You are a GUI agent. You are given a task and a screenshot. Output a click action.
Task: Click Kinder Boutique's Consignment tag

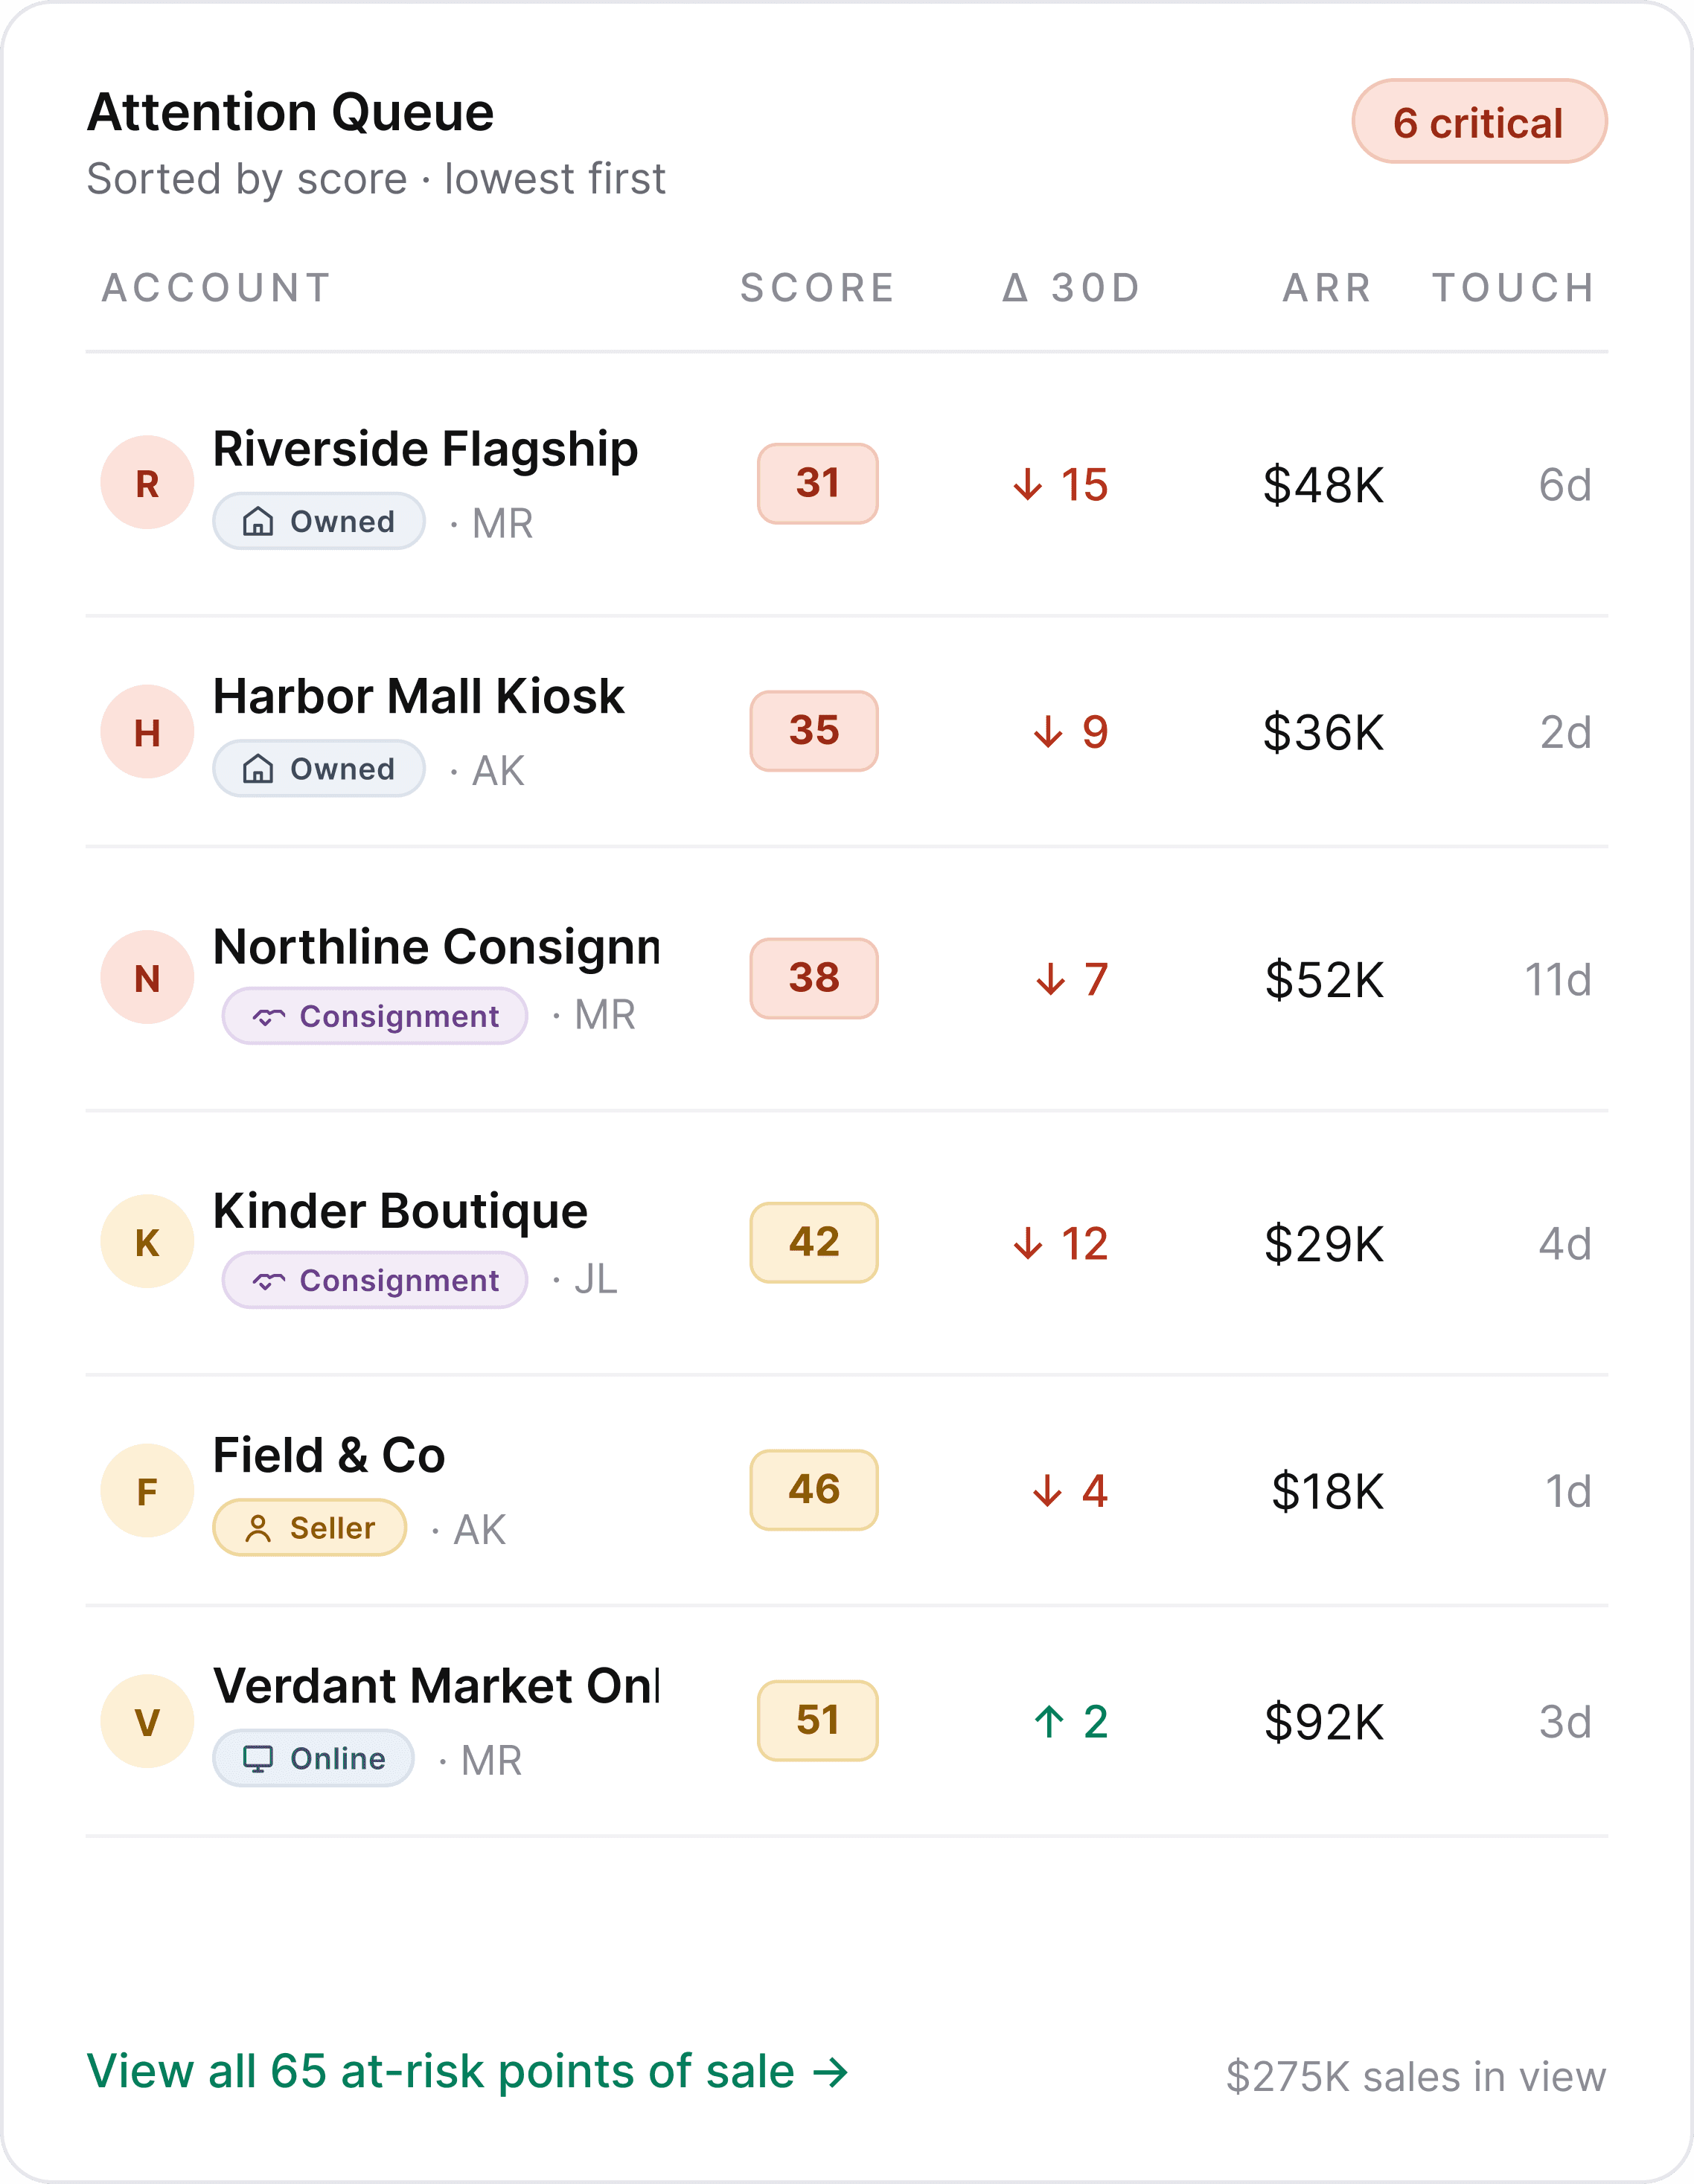[x=375, y=1281]
